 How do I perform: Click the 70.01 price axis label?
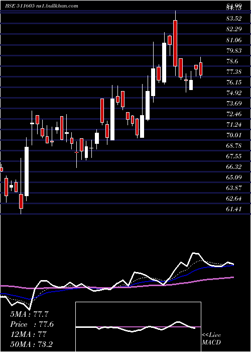point(234,135)
